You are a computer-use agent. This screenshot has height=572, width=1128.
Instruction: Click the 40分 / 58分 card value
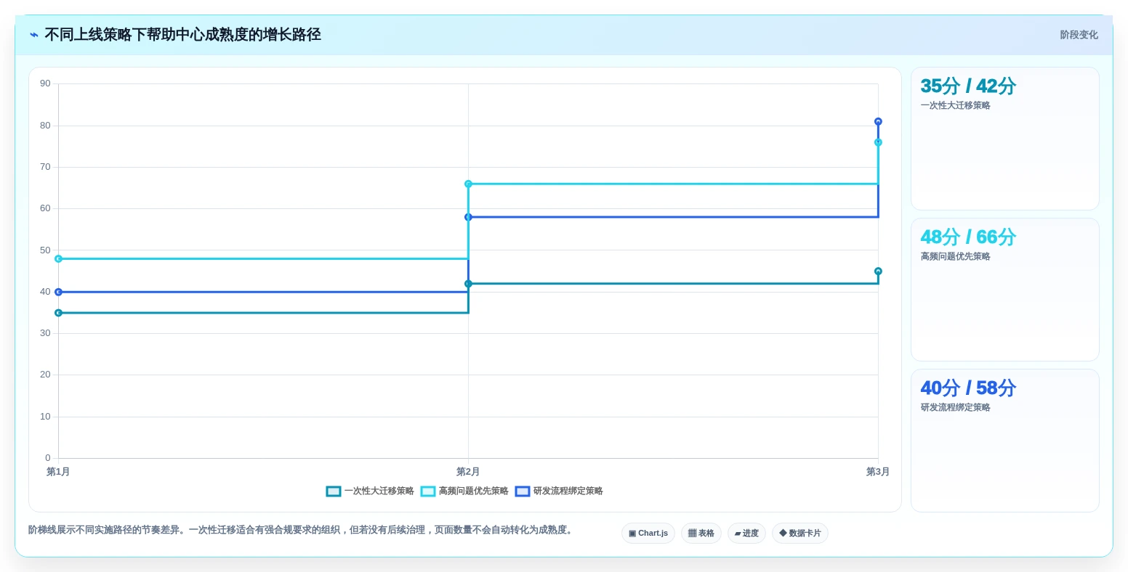tap(968, 388)
